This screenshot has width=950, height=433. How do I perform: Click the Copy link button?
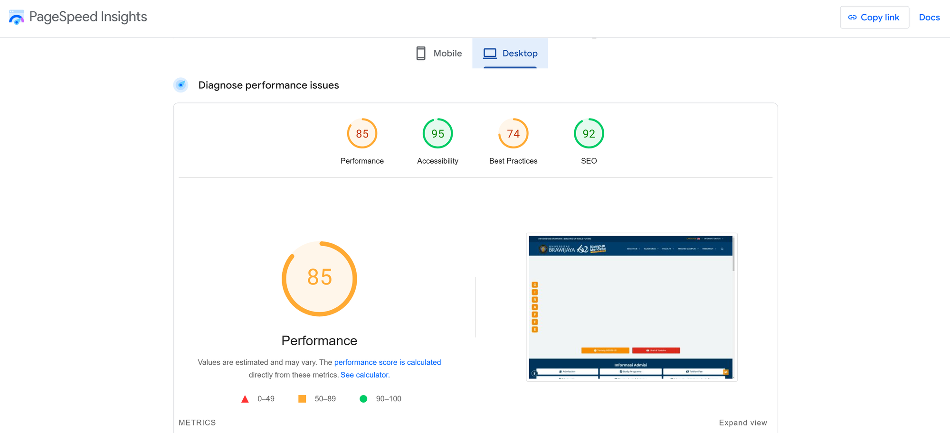(x=874, y=18)
